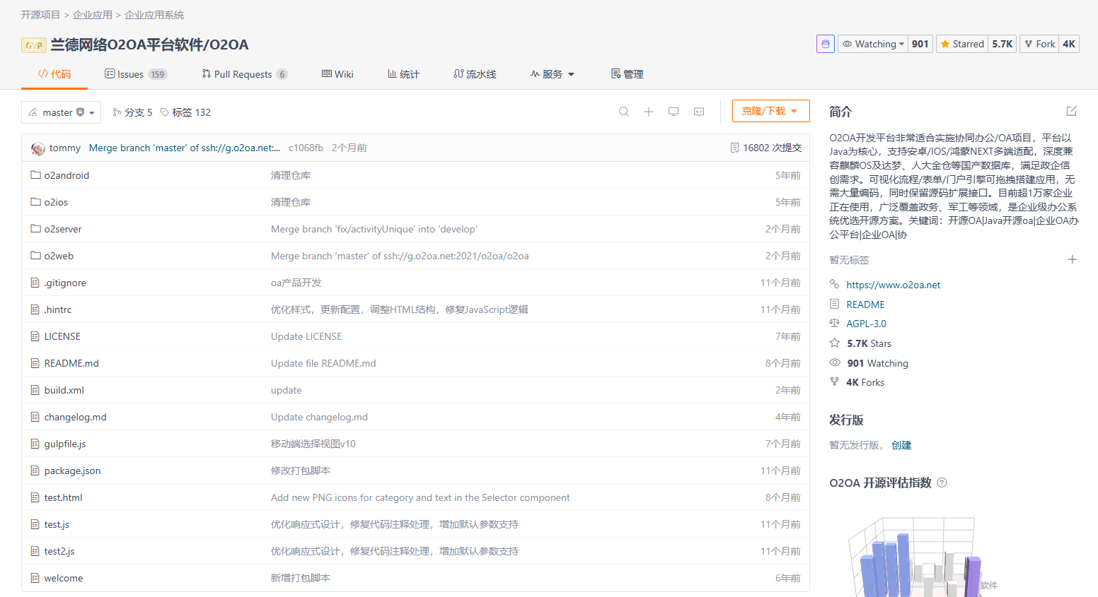Screen dimensions: 1098x597
Task: Open the Watching dropdown
Action: (x=873, y=44)
